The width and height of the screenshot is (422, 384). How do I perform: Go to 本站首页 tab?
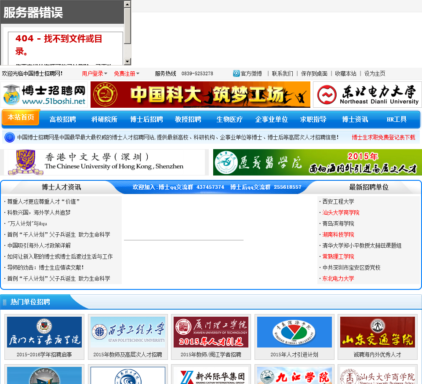click(21, 117)
